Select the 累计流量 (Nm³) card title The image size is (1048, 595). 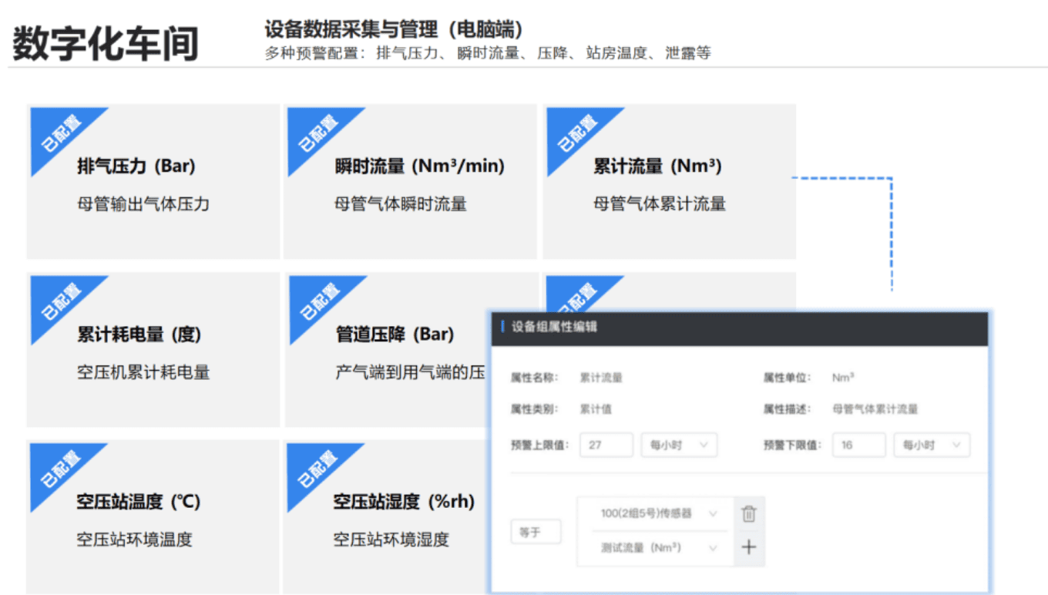point(657,166)
